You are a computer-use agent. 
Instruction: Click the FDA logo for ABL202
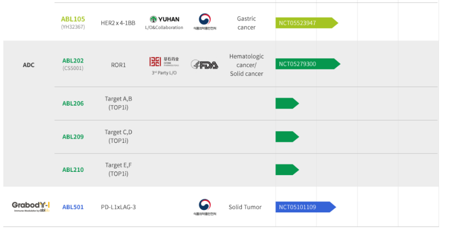pos(205,64)
